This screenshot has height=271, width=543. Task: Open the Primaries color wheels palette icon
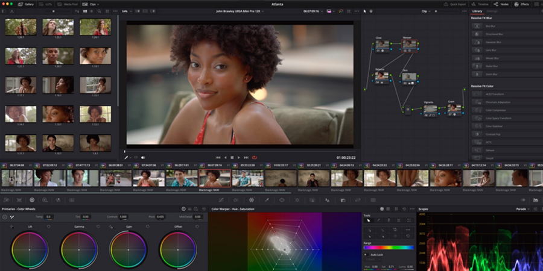[32, 200]
